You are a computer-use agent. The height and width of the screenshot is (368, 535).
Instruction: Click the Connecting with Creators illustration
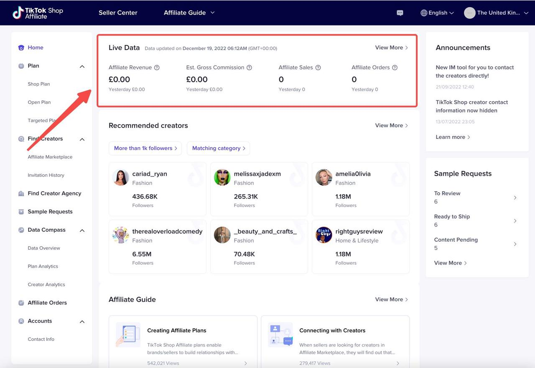point(280,335)
